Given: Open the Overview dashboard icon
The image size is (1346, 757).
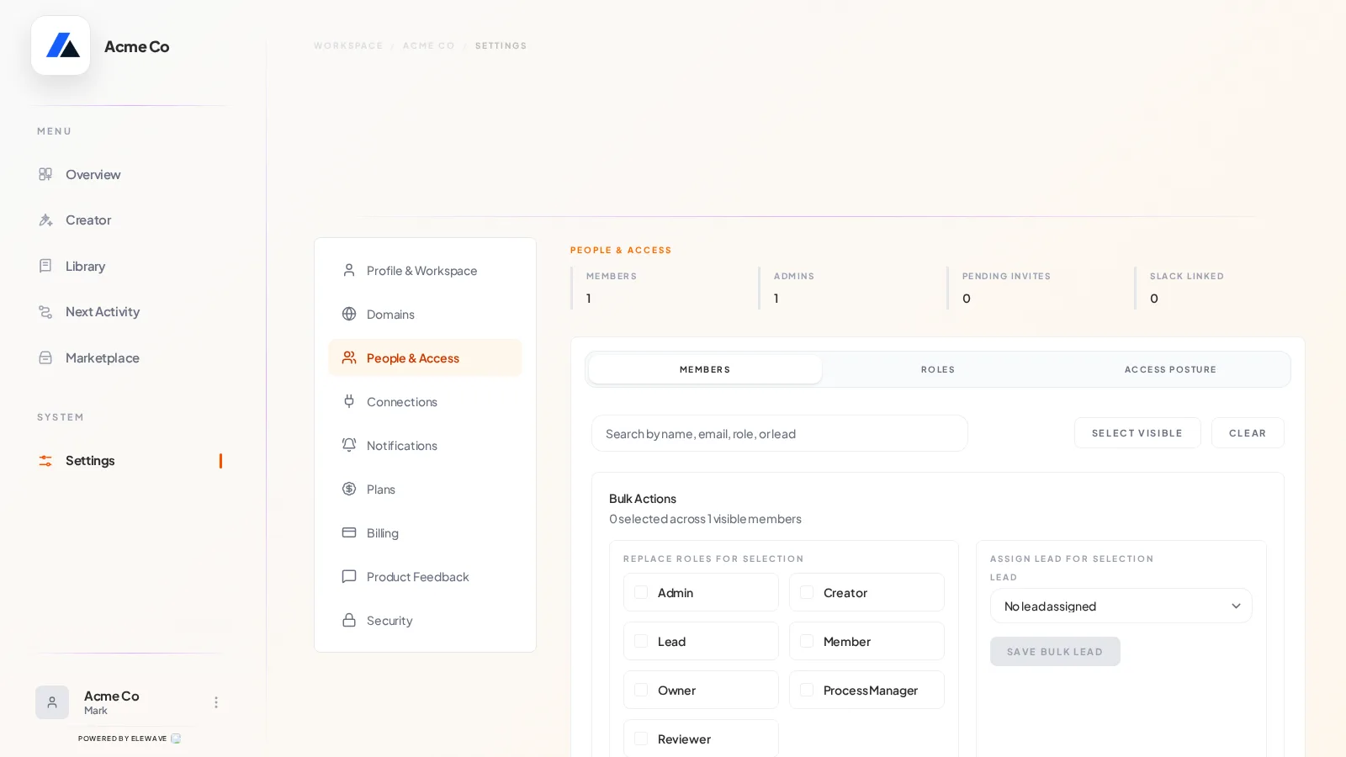Looking at the screenshot, I should [45, 174].
